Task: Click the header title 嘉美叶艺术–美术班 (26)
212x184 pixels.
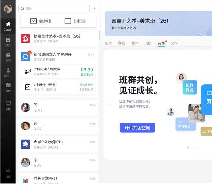Action: (140, 21)
